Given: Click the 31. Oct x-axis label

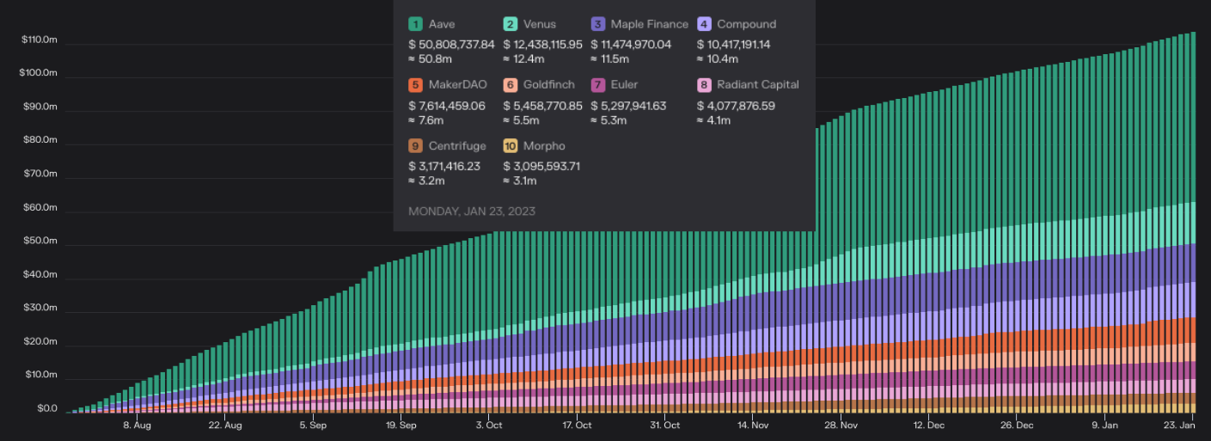Looking at the screenshot, I should click(665, 425).
